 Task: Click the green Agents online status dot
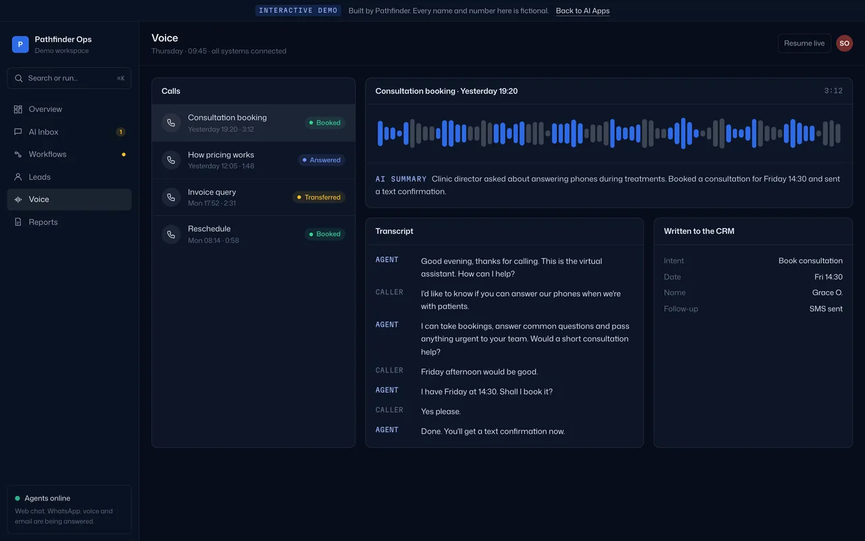18,498
